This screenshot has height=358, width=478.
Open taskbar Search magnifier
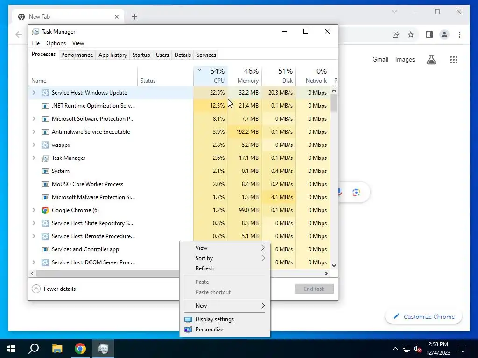[34, 349]
